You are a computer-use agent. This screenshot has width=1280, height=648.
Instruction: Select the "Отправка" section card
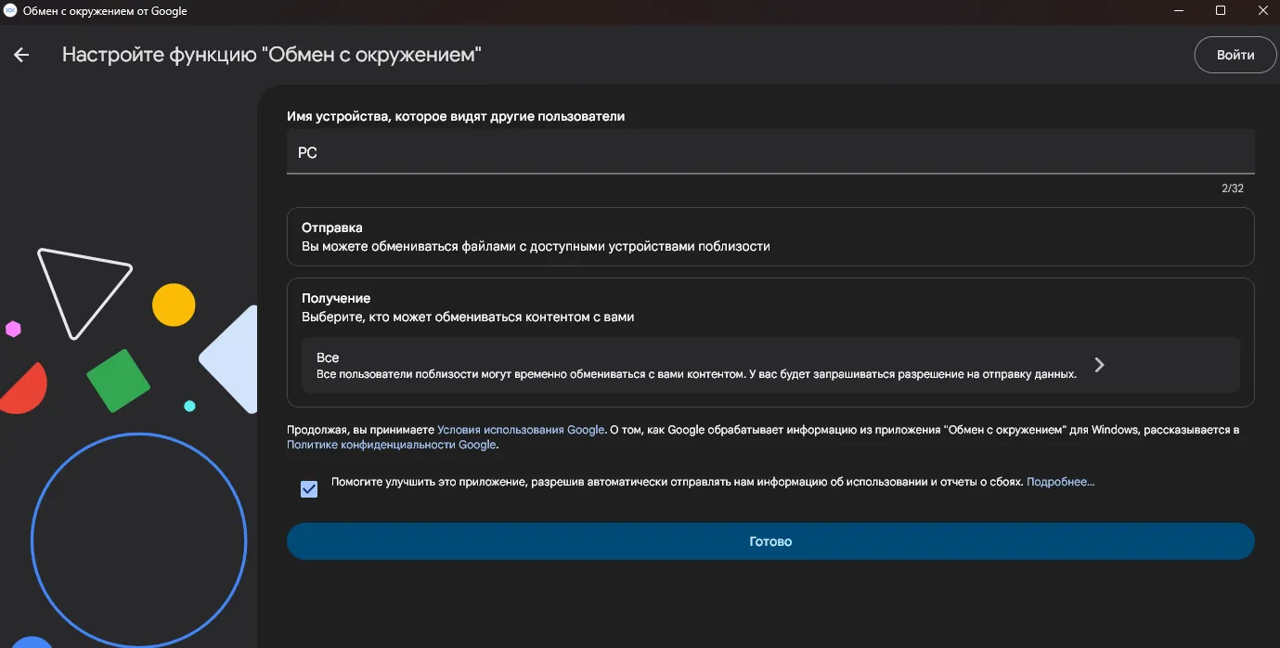[770, 236]
